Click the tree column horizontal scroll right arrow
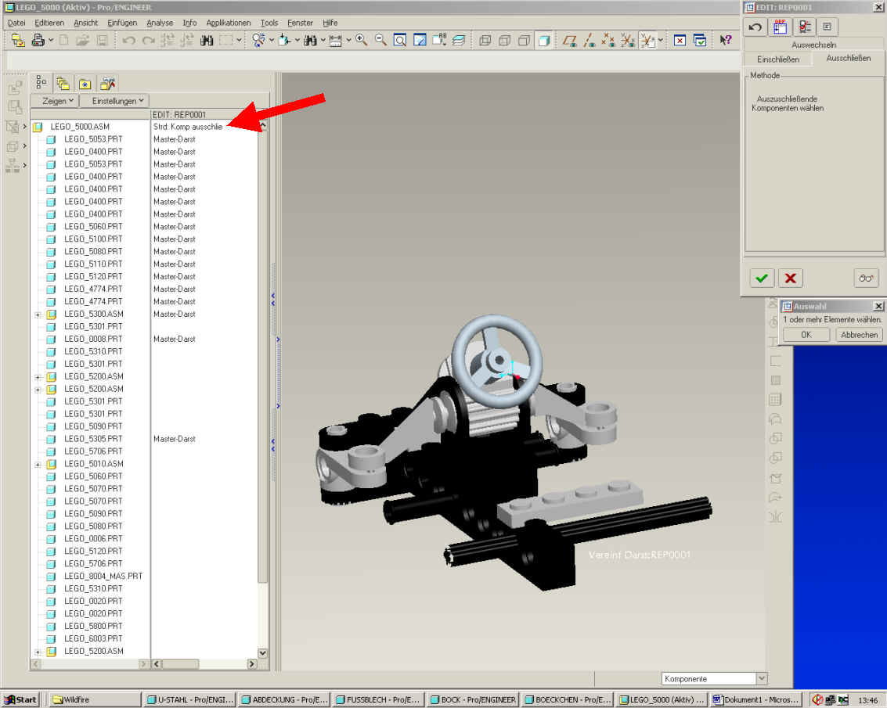Viewport: 887px width, 708px height. pyautogui.click(x=252, y=664)
